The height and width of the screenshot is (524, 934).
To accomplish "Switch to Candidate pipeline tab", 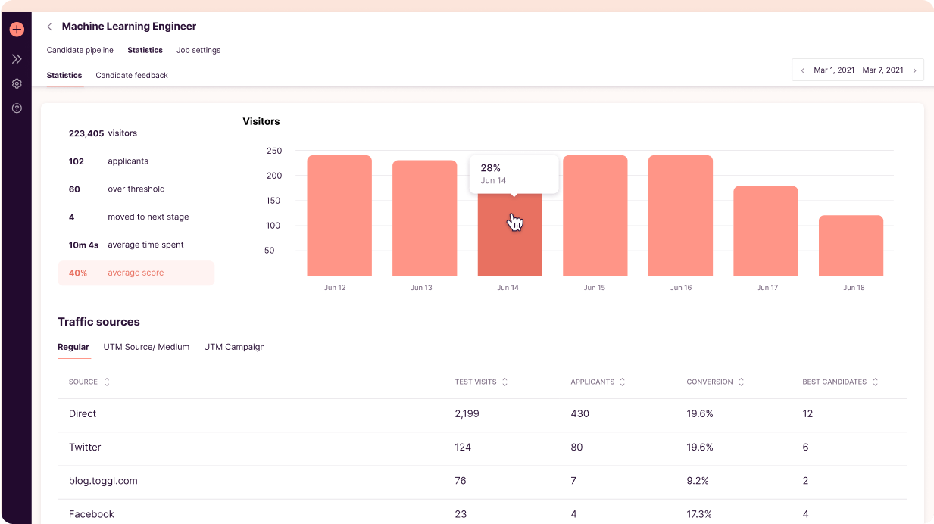I will pos(80,51).
